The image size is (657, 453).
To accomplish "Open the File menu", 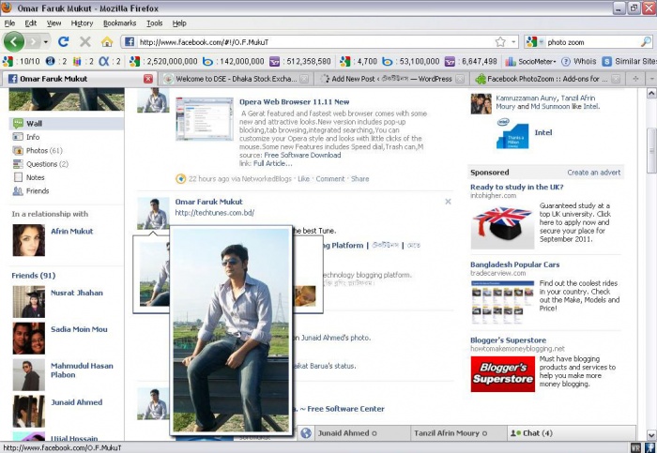I will tap(9, 23).
